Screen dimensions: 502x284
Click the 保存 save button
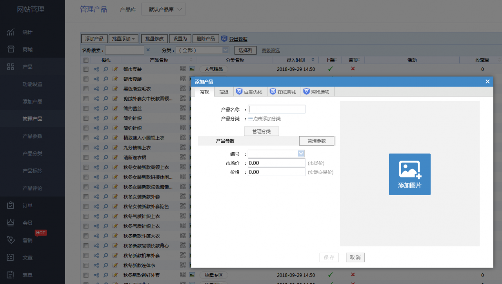329,257
